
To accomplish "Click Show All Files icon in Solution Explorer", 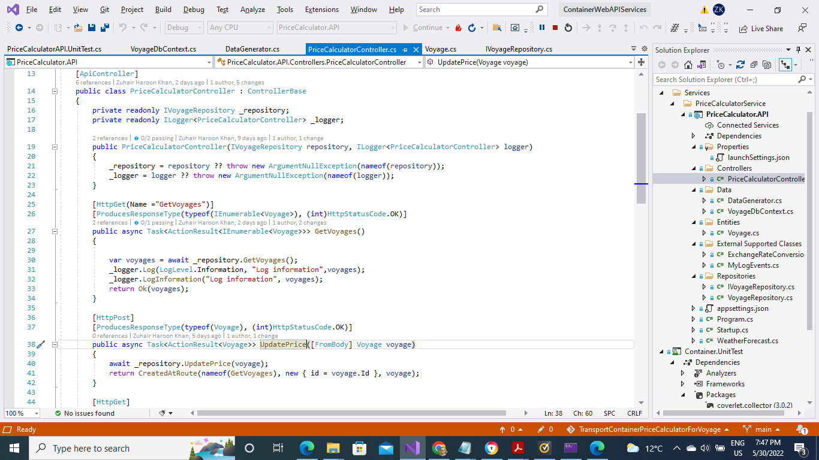I will tap(767, 65).
